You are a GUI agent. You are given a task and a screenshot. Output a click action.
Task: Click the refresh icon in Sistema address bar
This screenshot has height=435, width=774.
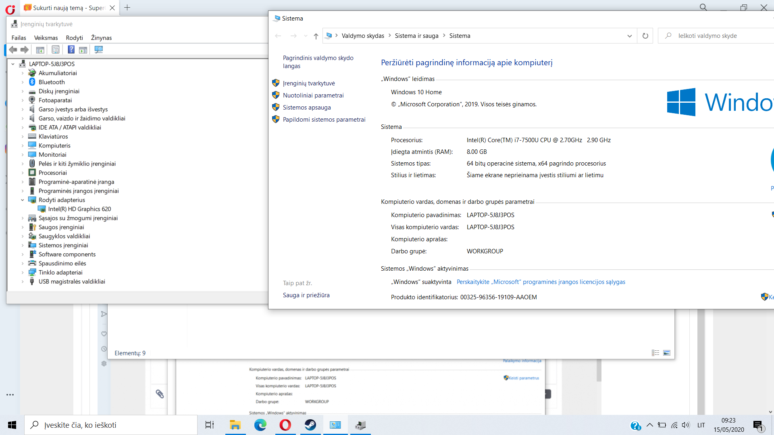[645, 36]
